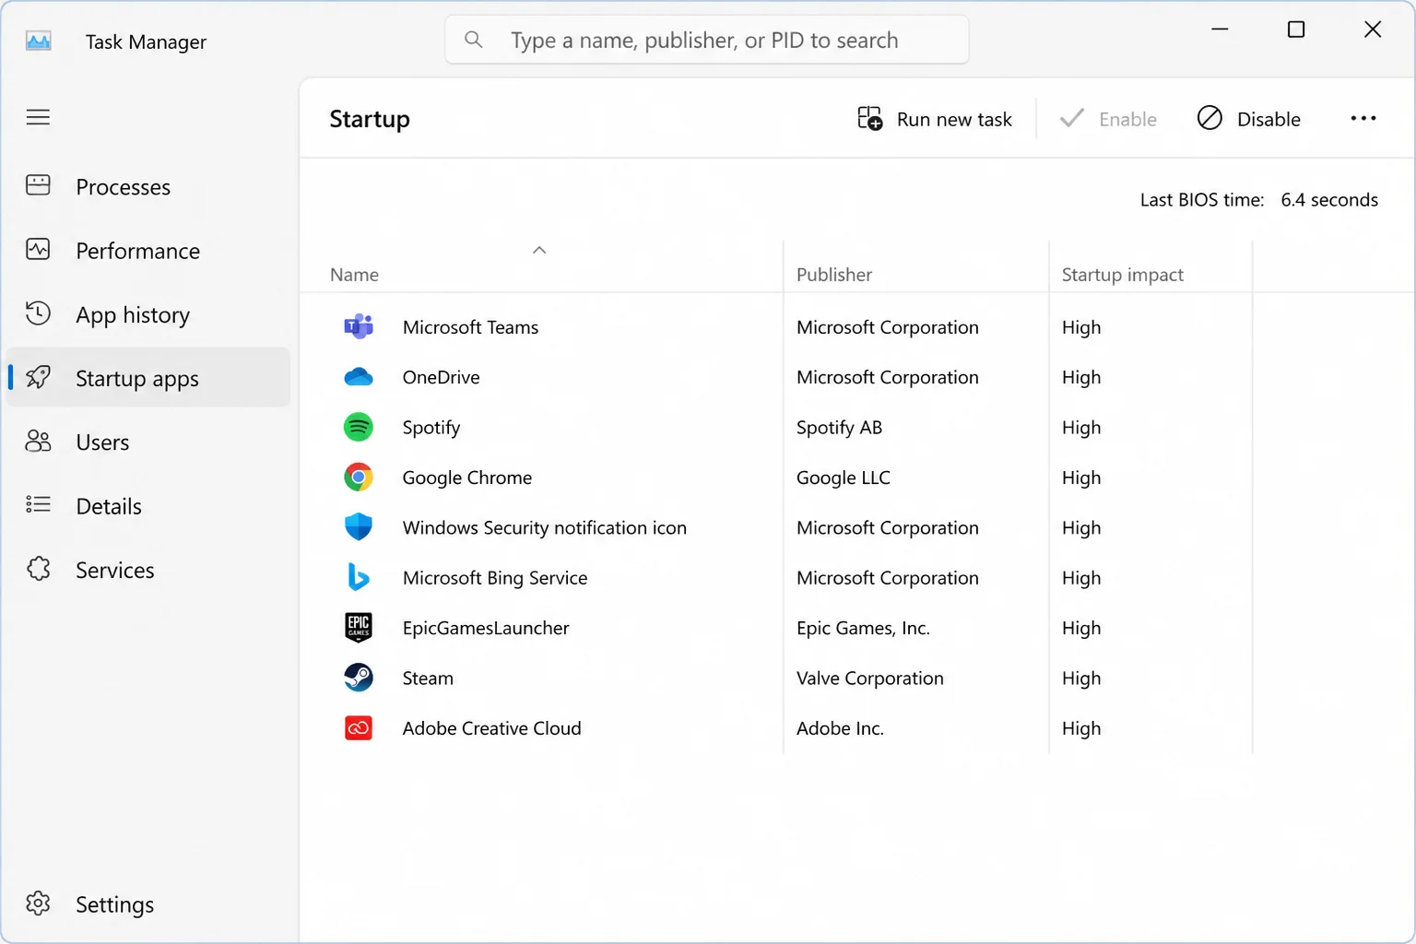Click the EpicGamesLauncher name

[486, 628]
